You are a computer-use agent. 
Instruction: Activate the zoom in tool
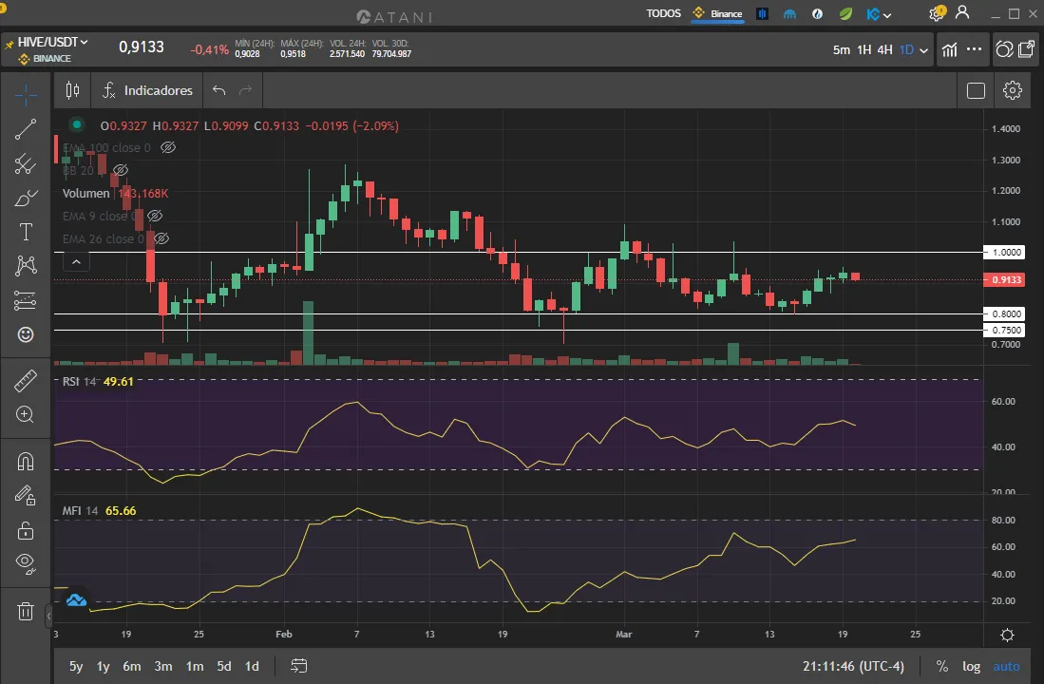(x=26, y=415)
